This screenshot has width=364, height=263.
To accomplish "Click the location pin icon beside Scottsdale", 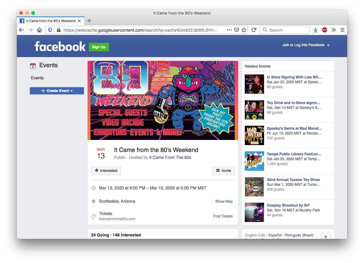I will point(94,201).
